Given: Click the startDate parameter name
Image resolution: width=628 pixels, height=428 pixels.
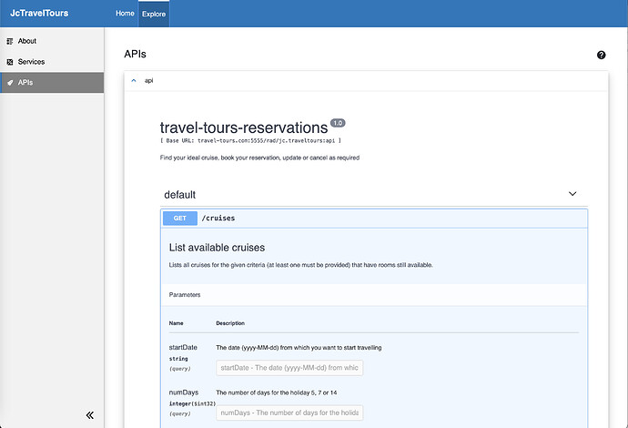Looking at the screenshot, I should 183,348.
